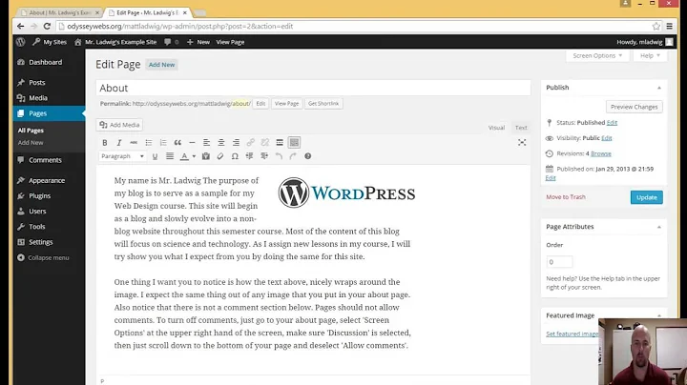Open WordPress logo menu in admin bar
The image size is (687, 385).
[20, 42]
